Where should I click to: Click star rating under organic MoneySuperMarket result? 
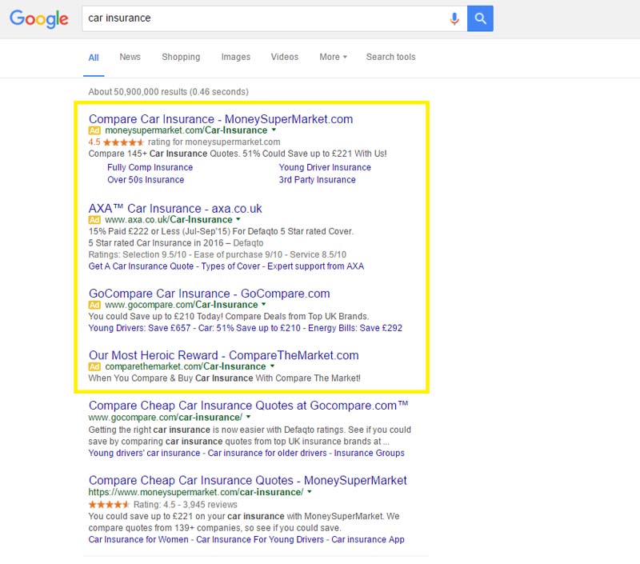tap(109, 505)
